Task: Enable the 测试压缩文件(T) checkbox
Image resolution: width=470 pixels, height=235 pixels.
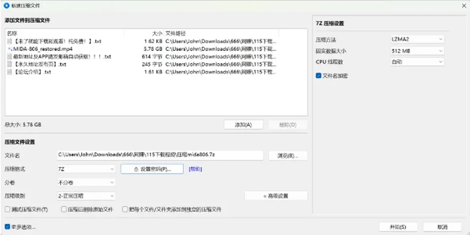Action: (7, 209)
